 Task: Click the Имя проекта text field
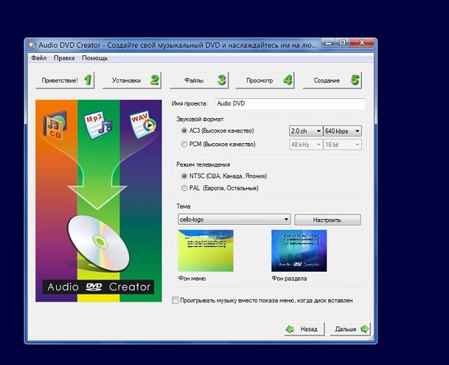click(x=290, y=104)
